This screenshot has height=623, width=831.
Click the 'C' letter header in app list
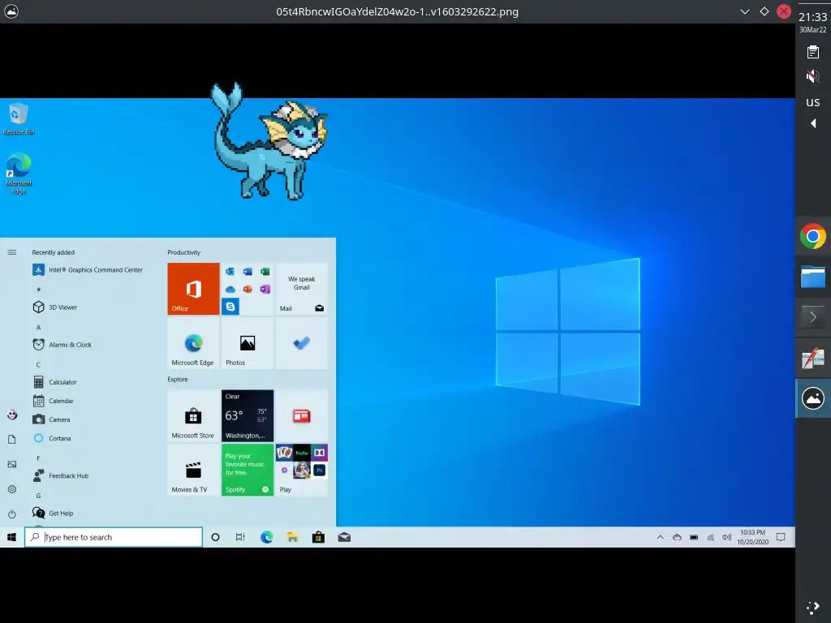tap(38, 364)
